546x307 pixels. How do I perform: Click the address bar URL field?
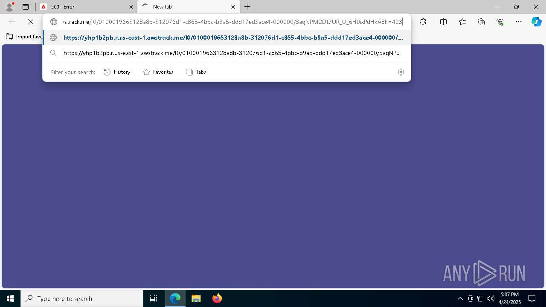pos(232,22)
